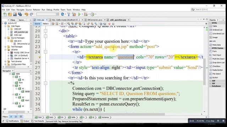Expand the JSP palette section

210,81
